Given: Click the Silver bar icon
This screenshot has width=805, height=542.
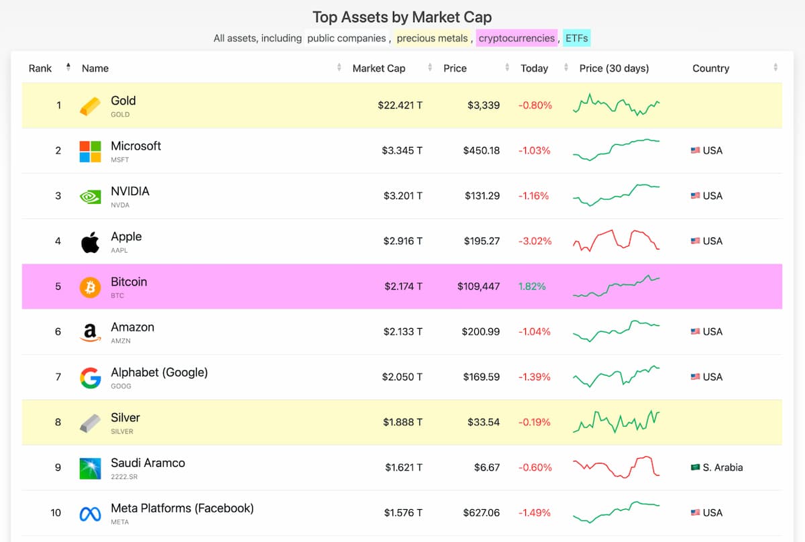Looking at the screenshot, I should [90, 423].
